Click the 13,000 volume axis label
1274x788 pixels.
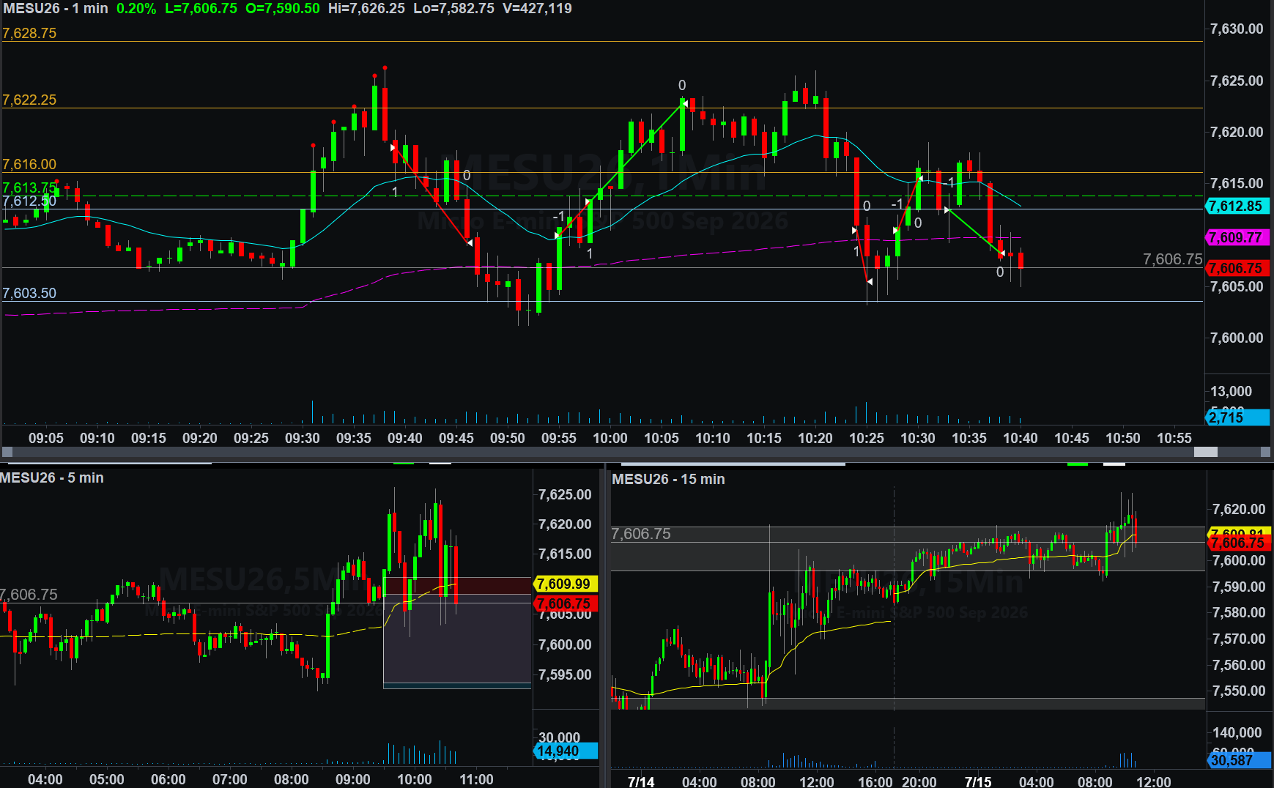pos(1231,391)
